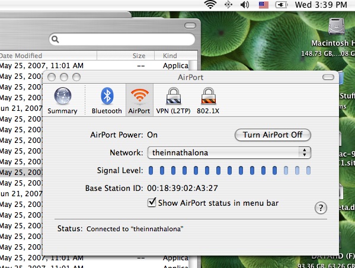Sort Finder list by Kind column
Screen dimensions: 355x268
(x=176, y=56)
